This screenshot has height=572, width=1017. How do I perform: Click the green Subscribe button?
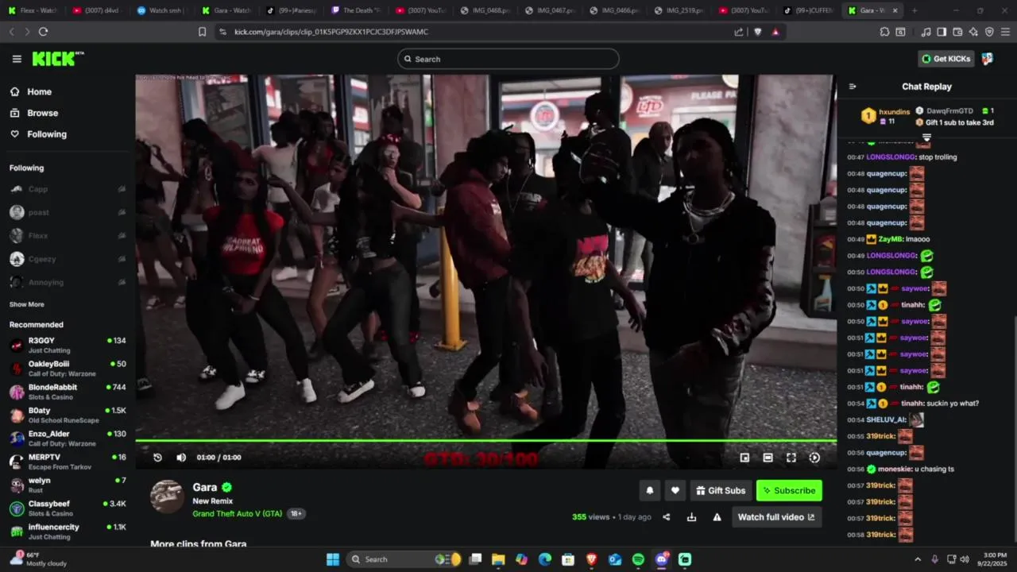pos(789,491)
